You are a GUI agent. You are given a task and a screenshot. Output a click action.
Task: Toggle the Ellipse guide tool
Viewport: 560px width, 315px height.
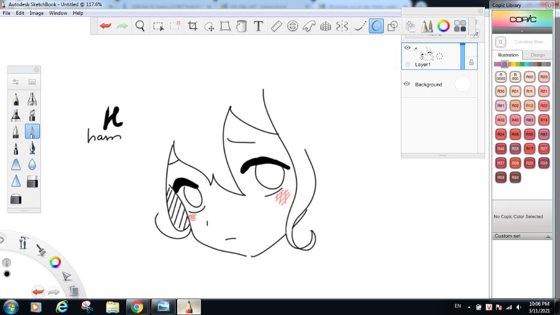[293, 26]
